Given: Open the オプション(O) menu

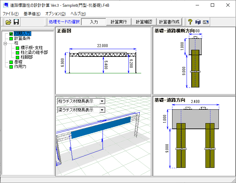Looking at the screenshot, I should 55,14.
